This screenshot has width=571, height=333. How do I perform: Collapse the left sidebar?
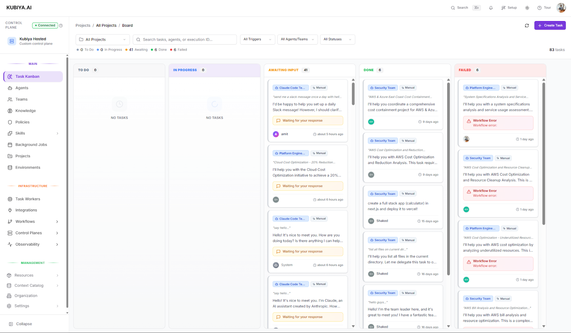point(21,324)
